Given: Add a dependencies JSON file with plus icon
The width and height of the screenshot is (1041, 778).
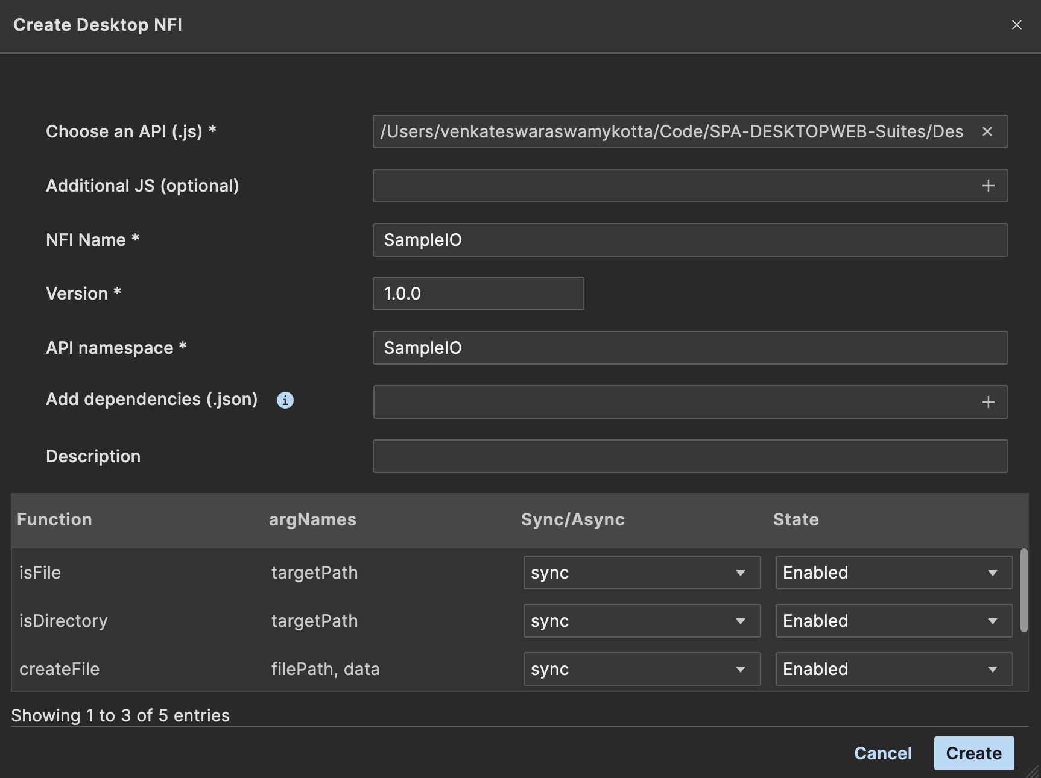Looking at the screenshot, I should click(988, 402).
